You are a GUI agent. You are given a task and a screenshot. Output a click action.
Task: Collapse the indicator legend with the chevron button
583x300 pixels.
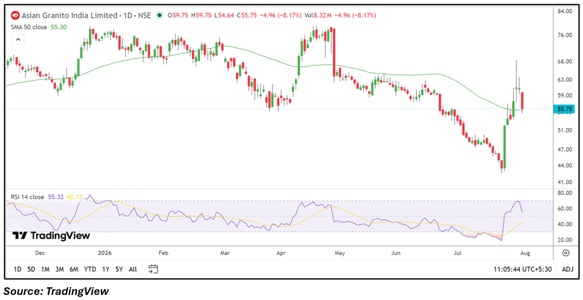(x=18, y=39)
